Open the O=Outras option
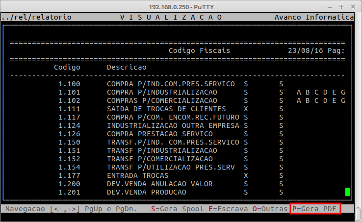Screen dimensions: 362x222 (x=270, y=209)
